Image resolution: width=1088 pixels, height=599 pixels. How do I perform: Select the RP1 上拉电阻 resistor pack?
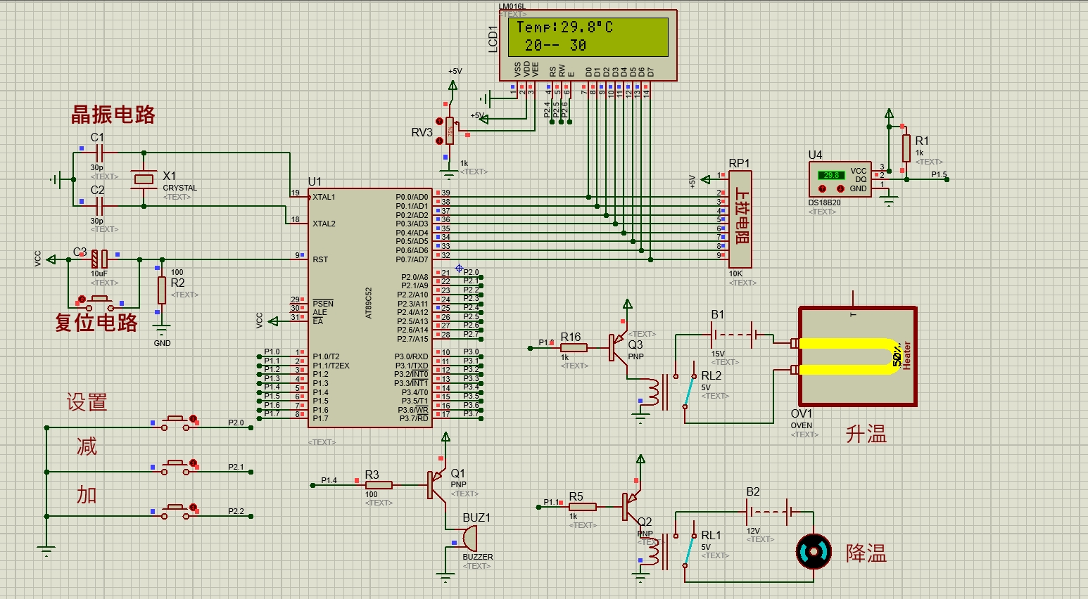pyautogui.click(x=740, y=219)
